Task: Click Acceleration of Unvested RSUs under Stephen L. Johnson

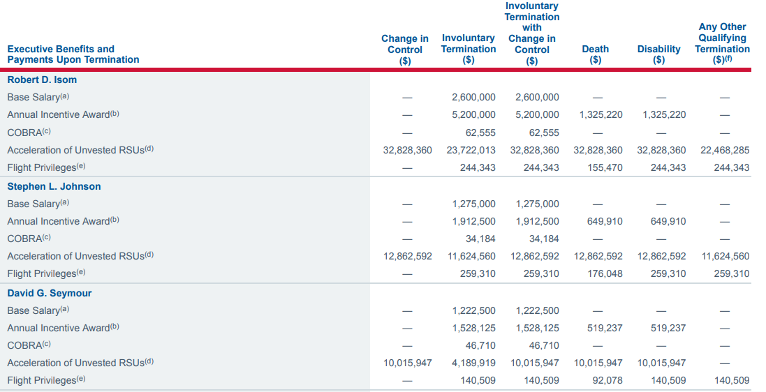Action: click(80, 256)
